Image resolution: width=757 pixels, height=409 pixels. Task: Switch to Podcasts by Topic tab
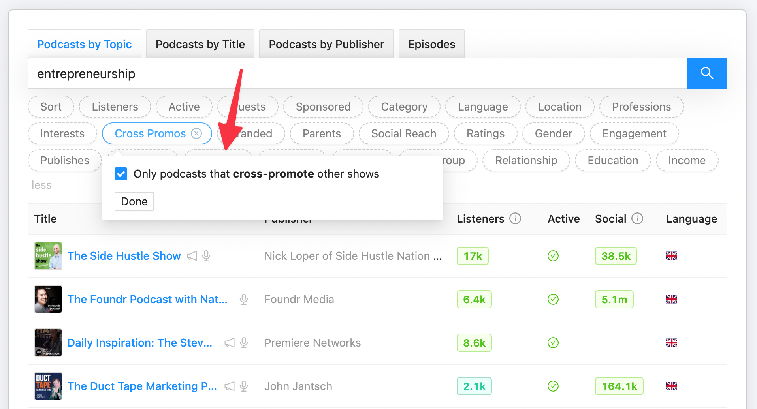pyautogui.click(x=85, y=44)
